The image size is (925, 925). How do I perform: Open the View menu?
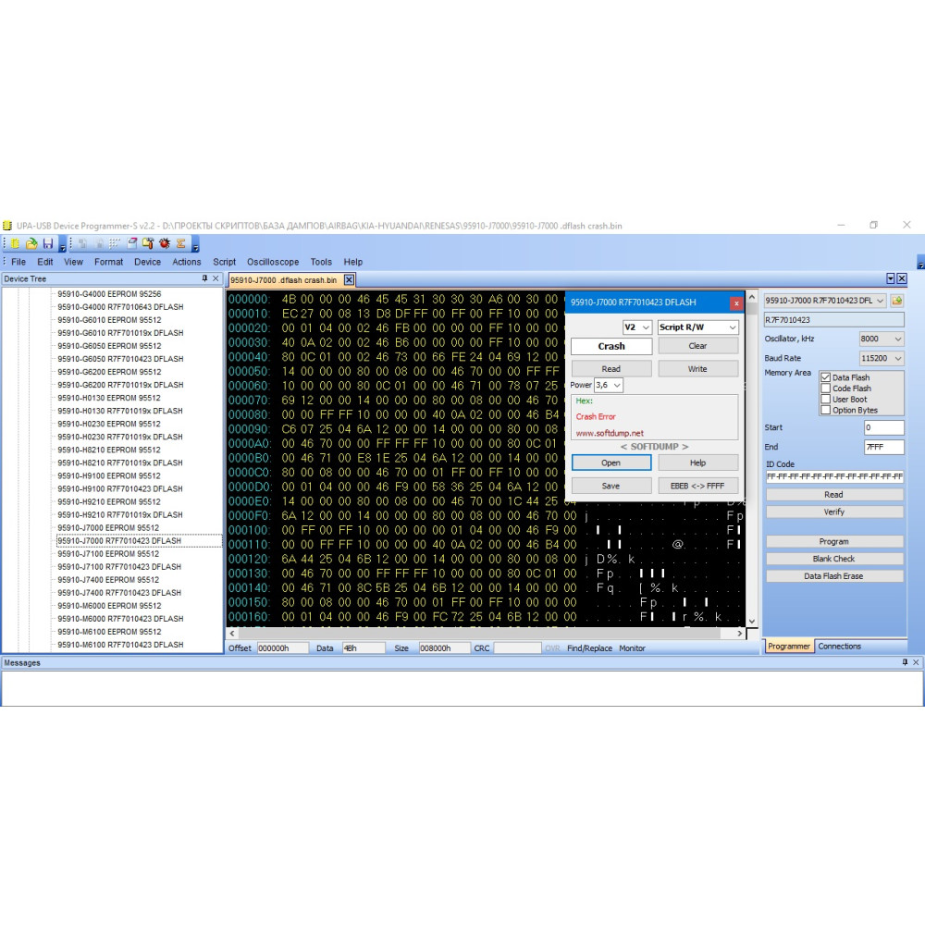[x=73, y=262]
